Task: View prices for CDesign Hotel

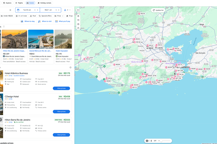Action: click(x=61, y=112)
